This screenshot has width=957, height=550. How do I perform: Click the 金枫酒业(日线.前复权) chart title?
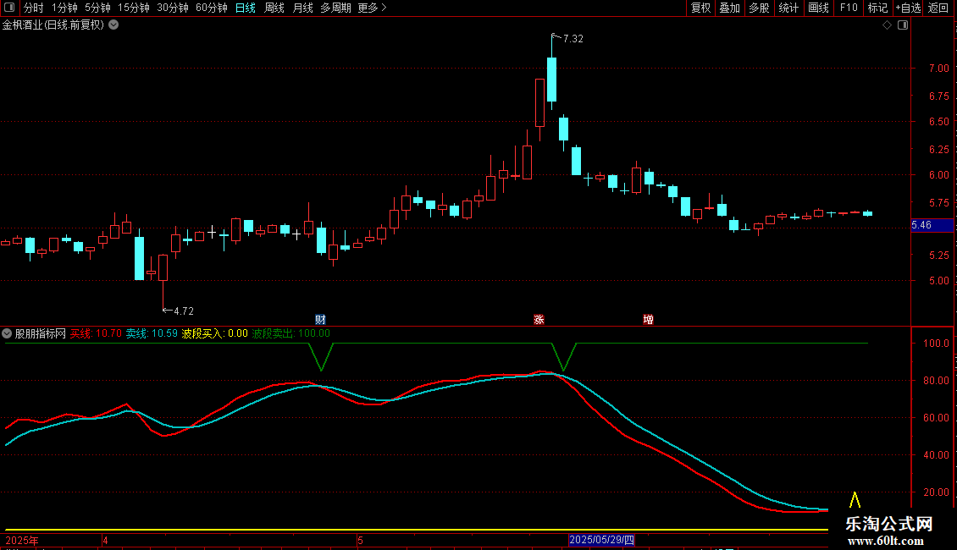[x=53, y=25]
